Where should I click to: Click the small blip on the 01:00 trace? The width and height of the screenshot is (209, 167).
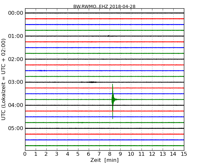pyautogui.click(x=108, y=36)
